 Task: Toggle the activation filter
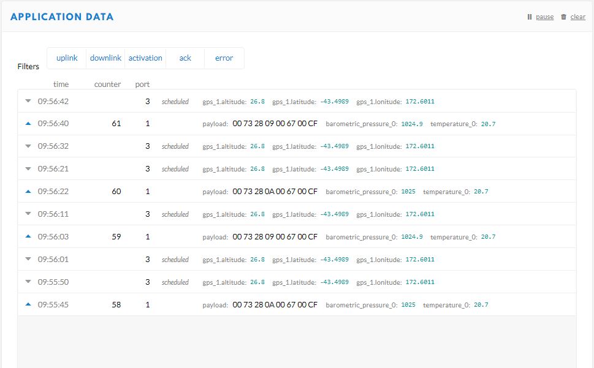click(145, 58)
